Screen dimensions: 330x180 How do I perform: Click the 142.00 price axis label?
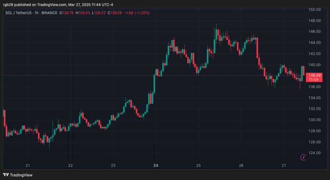pyautogui.click(x=314, y=54)
